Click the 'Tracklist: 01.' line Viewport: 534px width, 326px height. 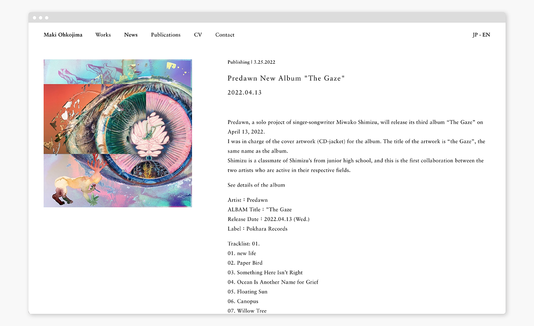(244, 244)
